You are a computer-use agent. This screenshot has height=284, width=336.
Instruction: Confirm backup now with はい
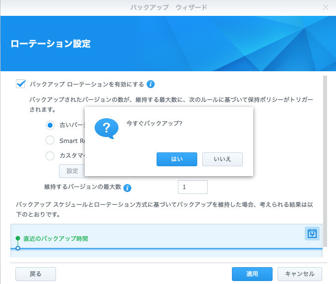click(x=177, y=159)
